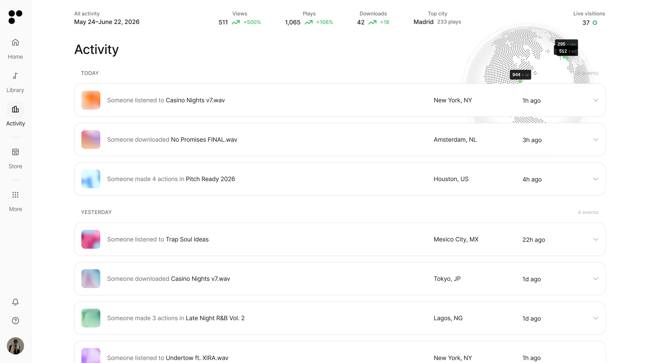Click the YESTERDAY section header
The height and width of the screenshot is (363, 648).
[96, 212]
